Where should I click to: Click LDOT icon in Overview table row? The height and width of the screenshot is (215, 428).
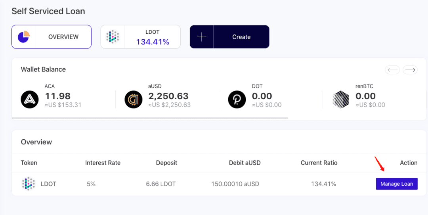pyautogui.click(x=29, y=184)
